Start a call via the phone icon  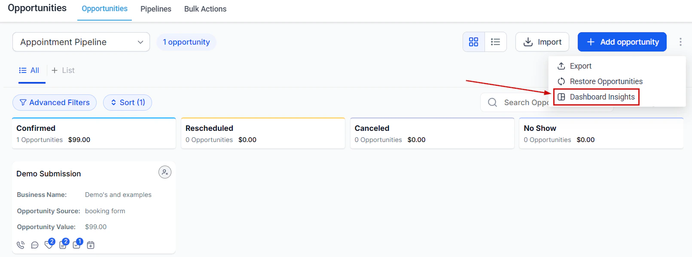[20, 245]
